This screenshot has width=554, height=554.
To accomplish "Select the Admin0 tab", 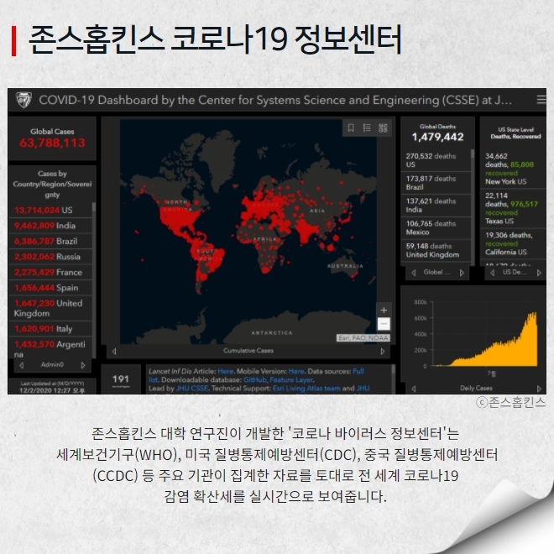I will click(x=52, y=364).
